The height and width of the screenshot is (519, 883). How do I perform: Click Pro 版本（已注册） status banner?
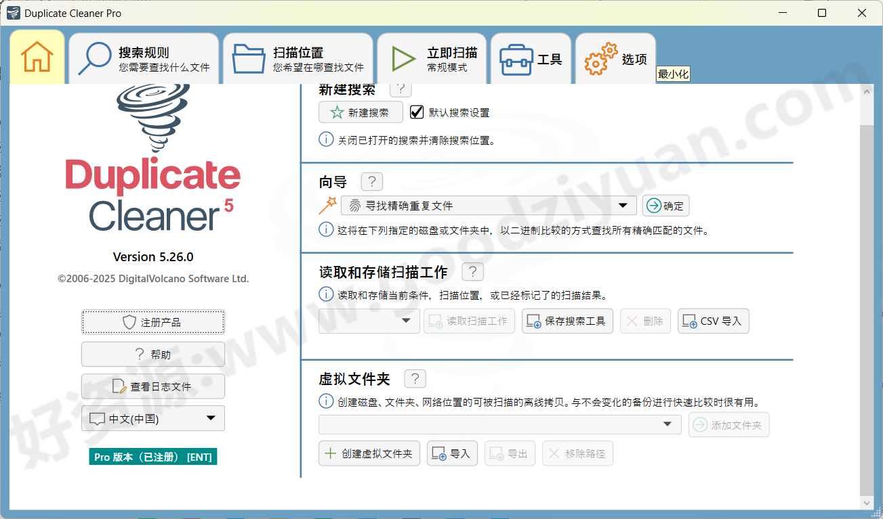152,456
